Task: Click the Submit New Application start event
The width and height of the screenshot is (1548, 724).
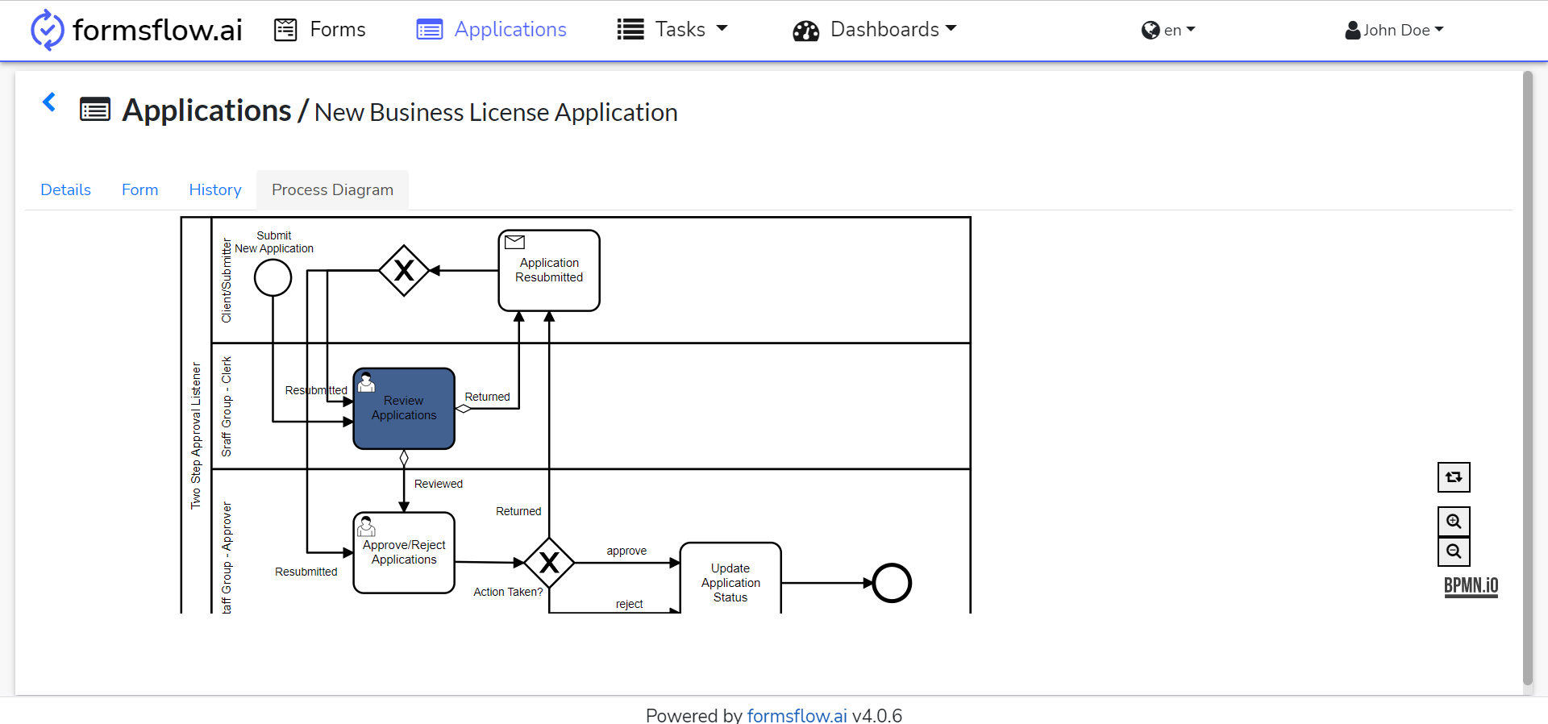Action: tap(273, 278)
